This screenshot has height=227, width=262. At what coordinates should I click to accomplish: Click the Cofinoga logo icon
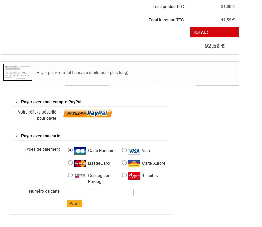(x=80, y=175)
